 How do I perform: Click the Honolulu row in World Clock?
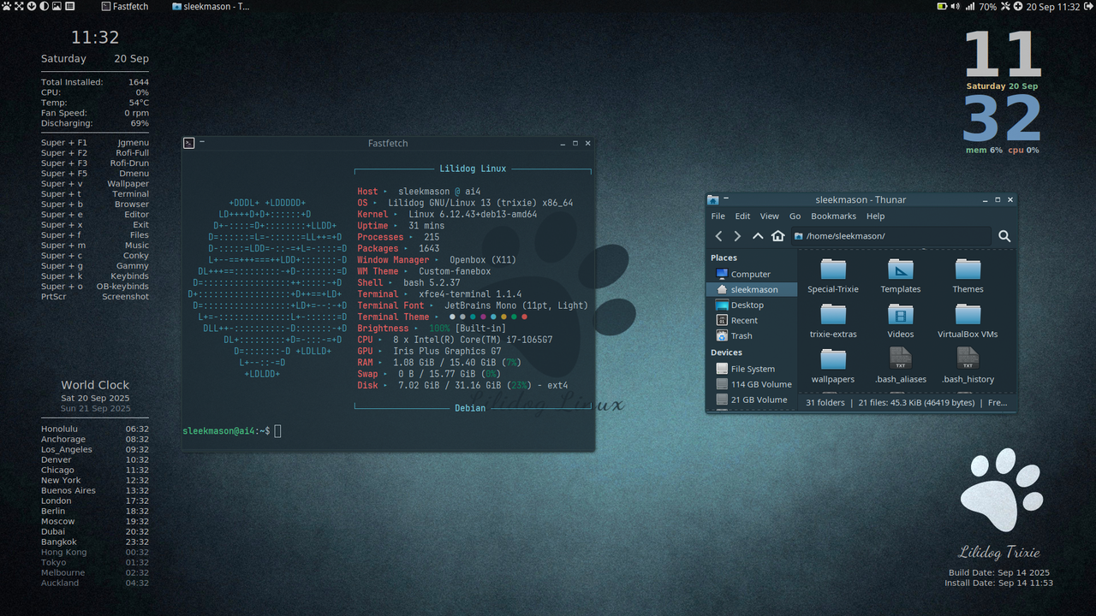tap(95, 429)
